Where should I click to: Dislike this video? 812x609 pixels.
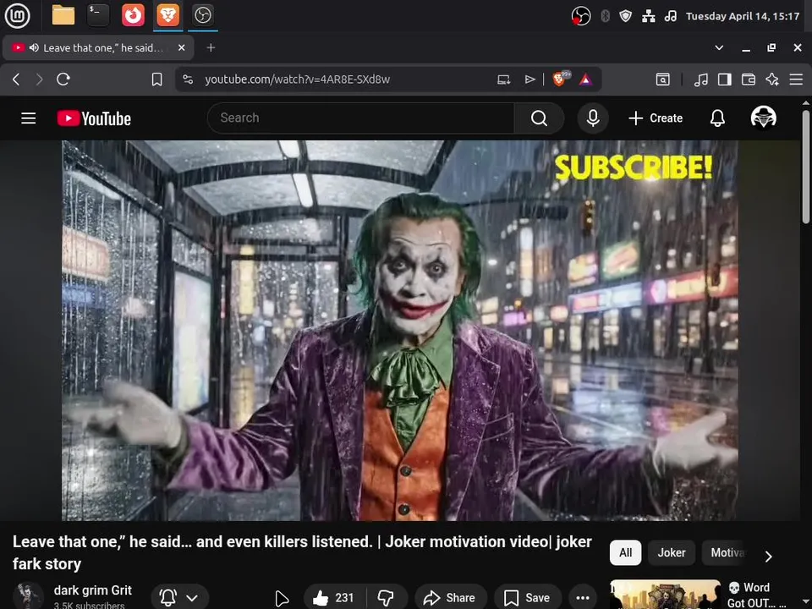[x=386, y=598]
